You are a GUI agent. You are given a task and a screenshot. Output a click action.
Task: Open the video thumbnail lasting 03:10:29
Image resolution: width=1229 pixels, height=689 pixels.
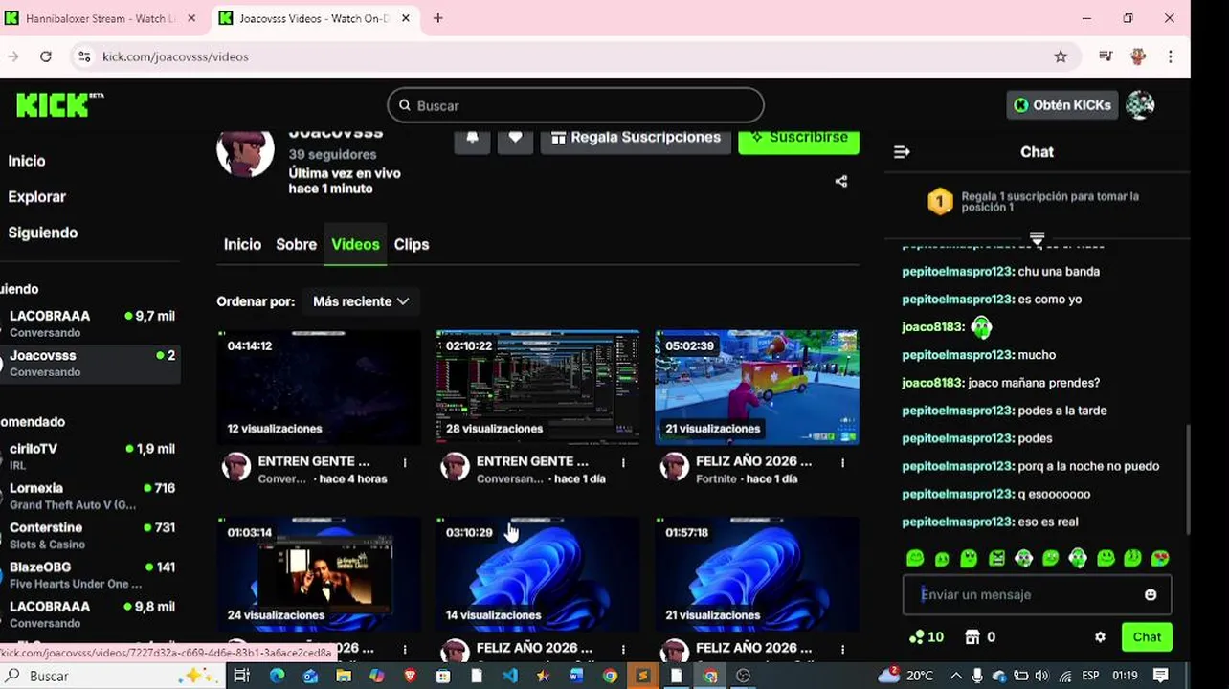coord(538,574)
